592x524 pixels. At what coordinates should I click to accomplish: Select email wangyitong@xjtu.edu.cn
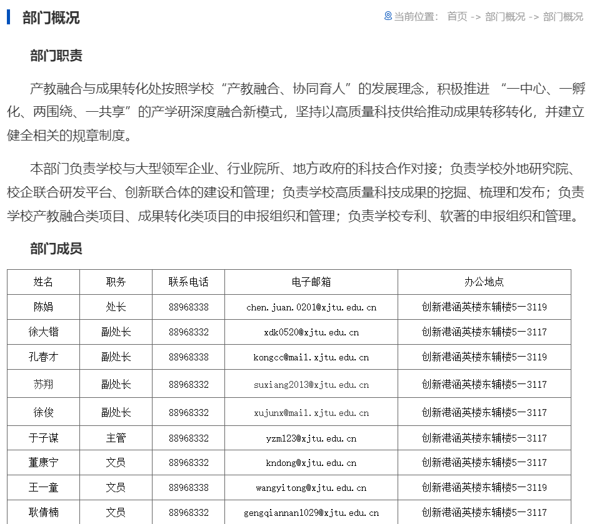[x=311, y=488]
